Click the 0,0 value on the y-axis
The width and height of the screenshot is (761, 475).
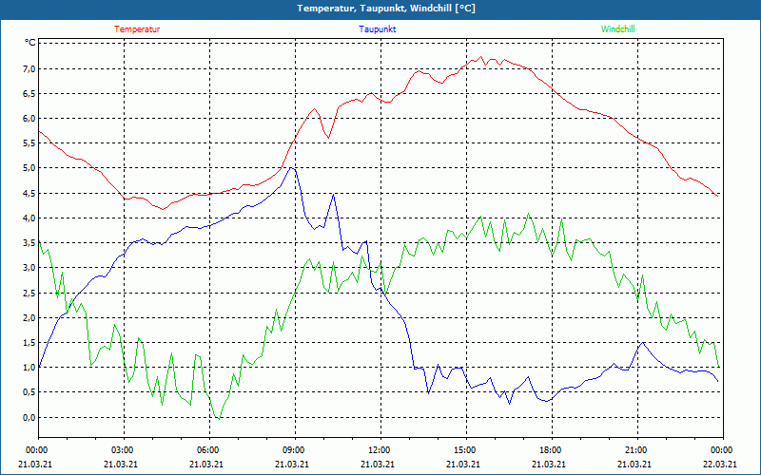click(x=30, y=417)
